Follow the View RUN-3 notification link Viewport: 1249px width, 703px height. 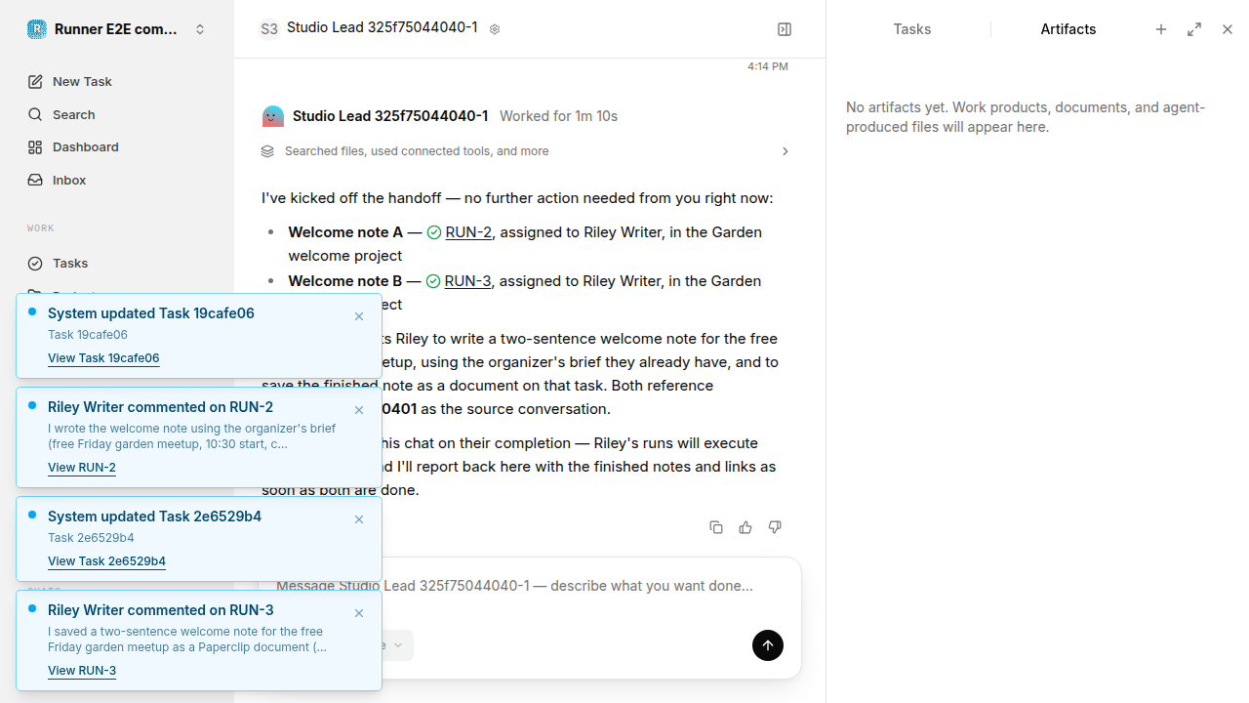[x=82, y=671]
